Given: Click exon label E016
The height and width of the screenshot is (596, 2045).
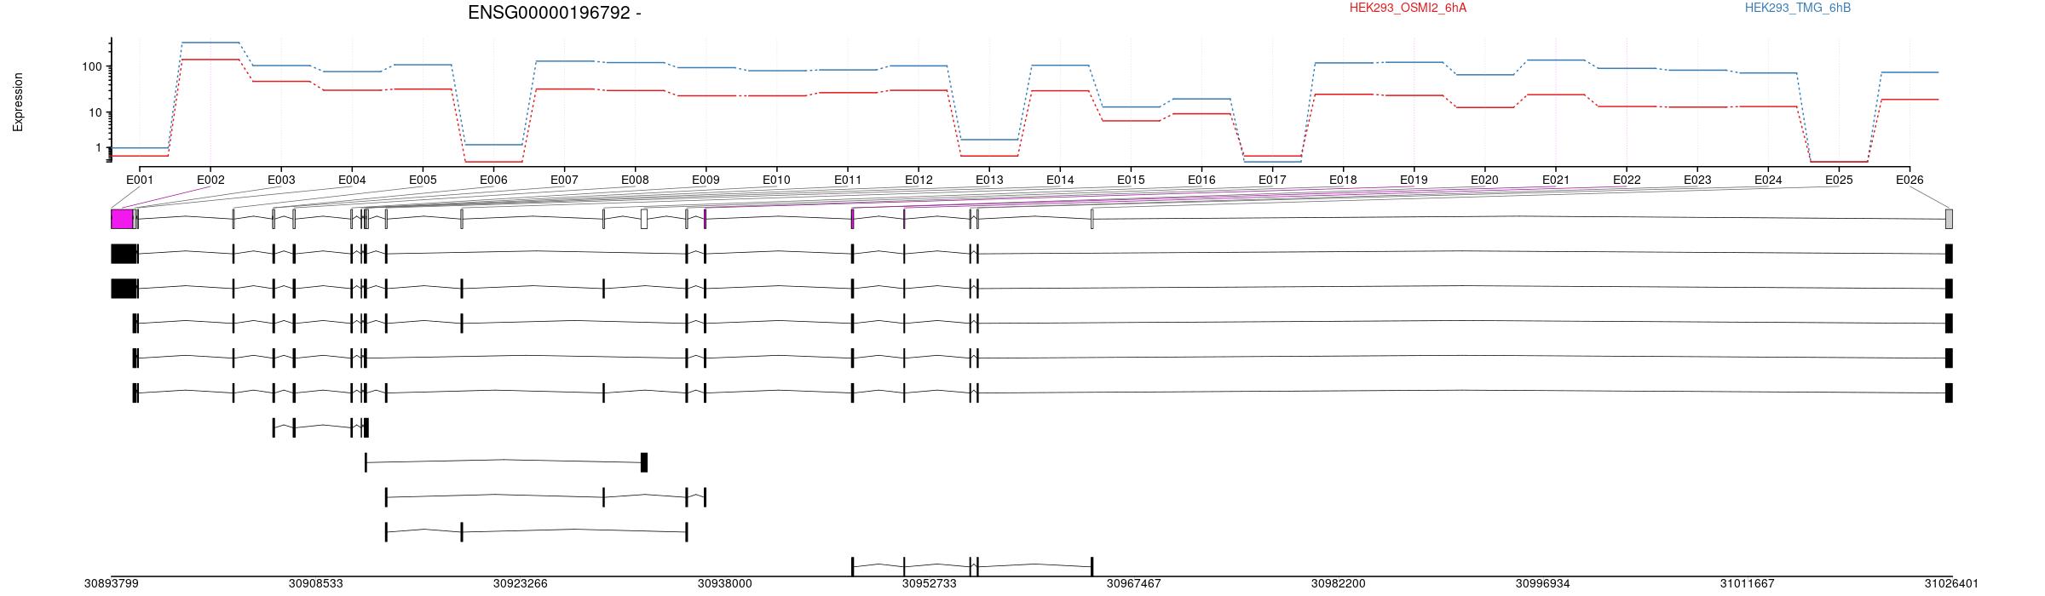Looking at the screenshot, I should coord(1201,180).
